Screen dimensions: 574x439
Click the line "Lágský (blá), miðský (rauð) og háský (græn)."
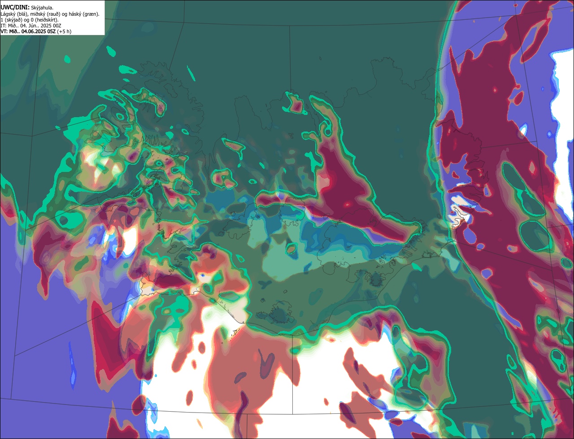pos(50,14)
